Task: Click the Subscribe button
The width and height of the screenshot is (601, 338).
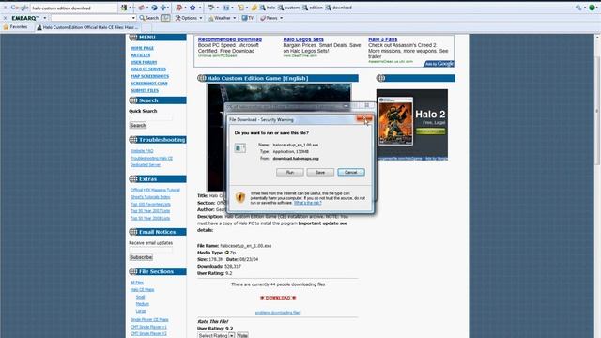Action: point(141,257)
